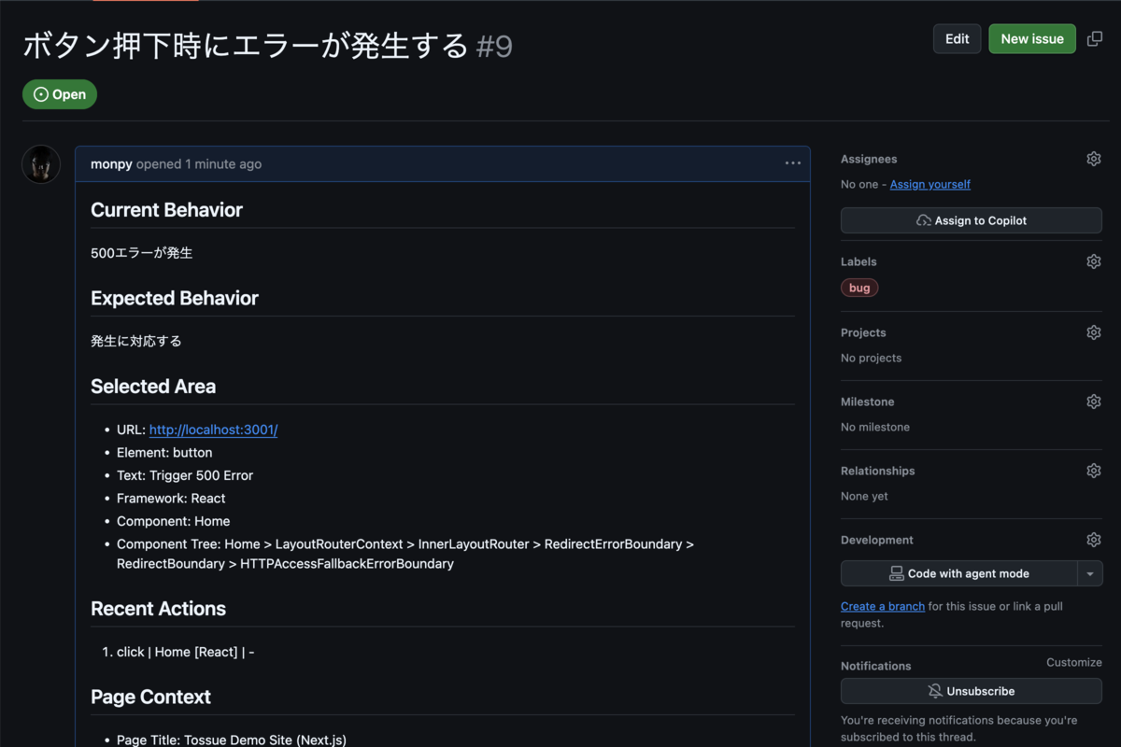
Task: Expand the Code with agent mode dropdown arrow
Action: [1090, 573]
